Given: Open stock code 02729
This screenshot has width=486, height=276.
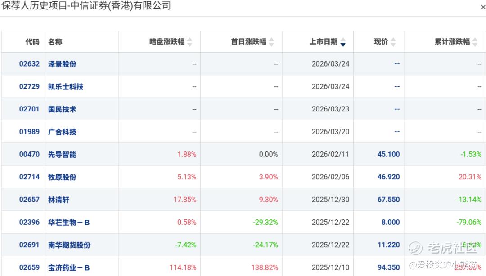Looking at the screenshot, I should [x=29, y=86].
